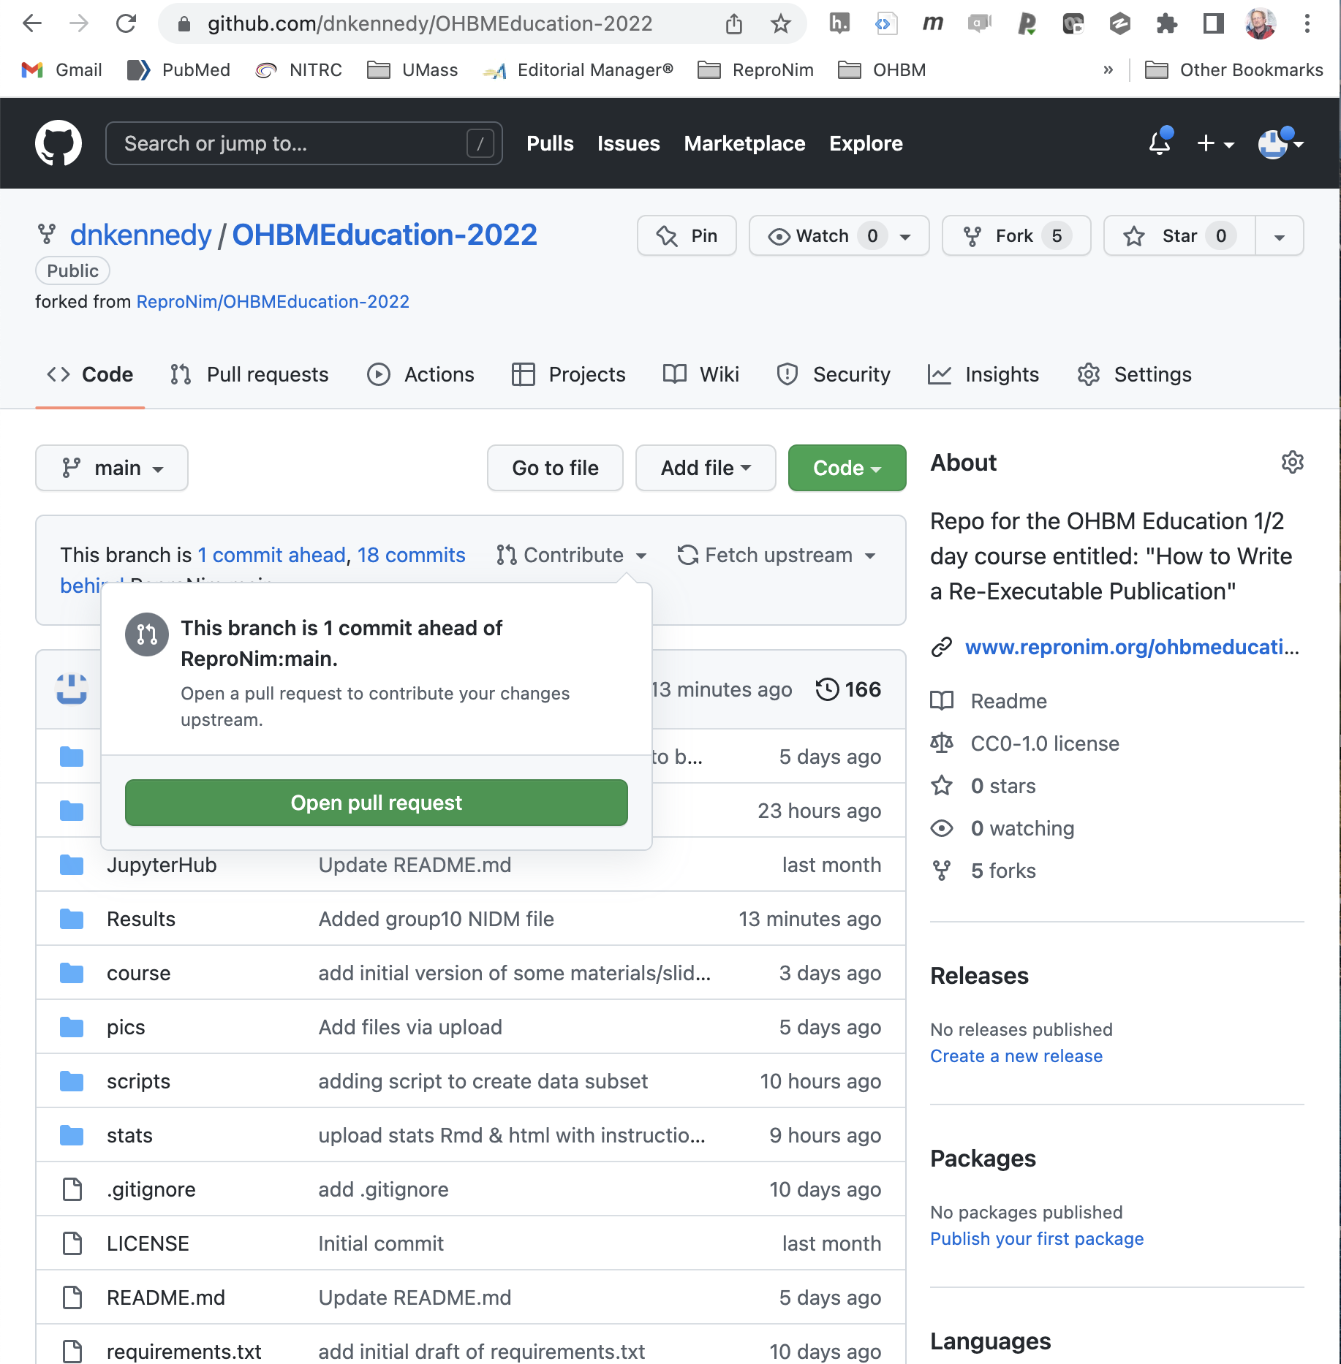This screenshot has height=1364, width=1341.
Task: Open the README.md file
Action: point(166,1297)
